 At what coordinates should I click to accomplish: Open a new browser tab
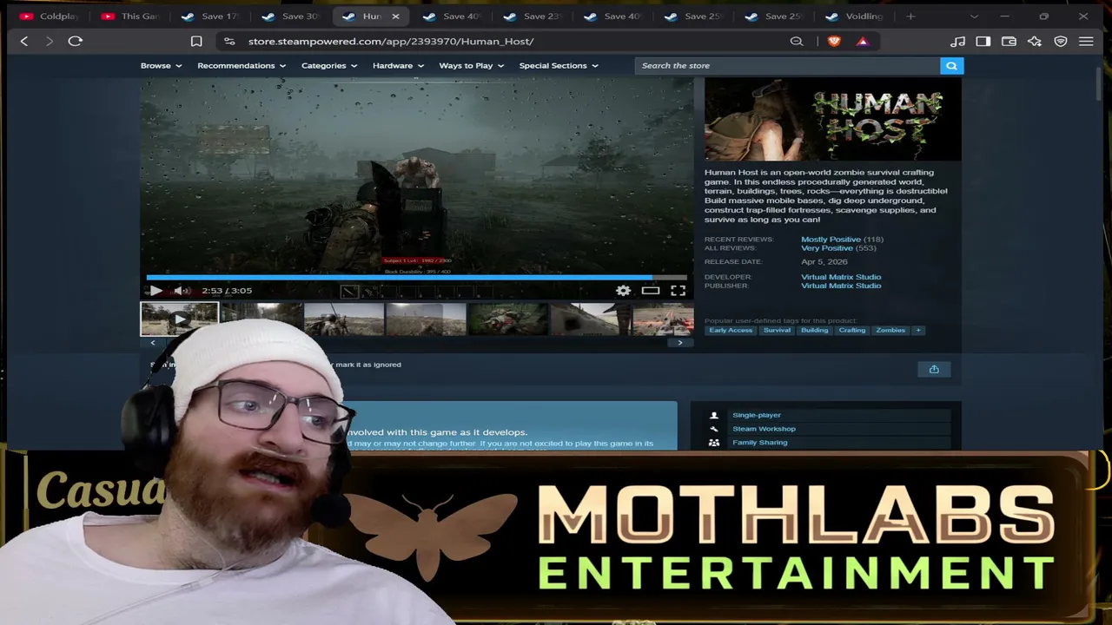[x=910, y=16]
